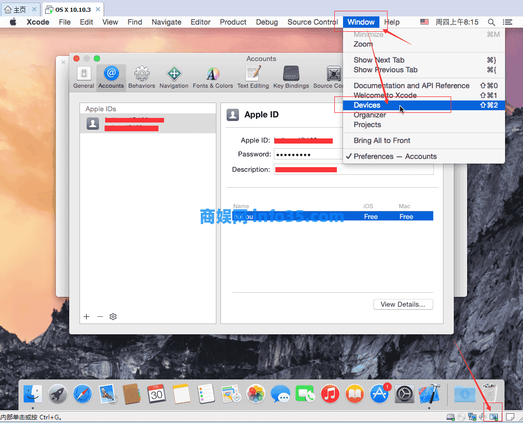Open Finder from the Dock
Screen dimensions: 523x423
(x=33, y=394)
